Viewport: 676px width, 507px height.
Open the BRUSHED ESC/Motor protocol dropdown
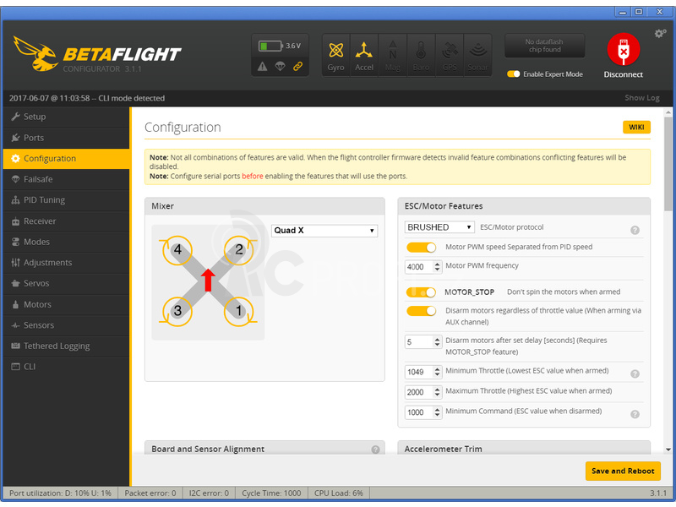click(439, 227)
